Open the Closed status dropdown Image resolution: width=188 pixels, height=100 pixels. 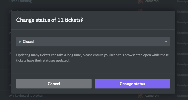click(93, 42)
